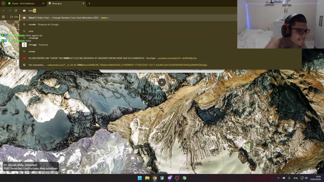Open the apps grid shortcut in bookmarks bar
The image size is (324, 182).
point(3,17)
